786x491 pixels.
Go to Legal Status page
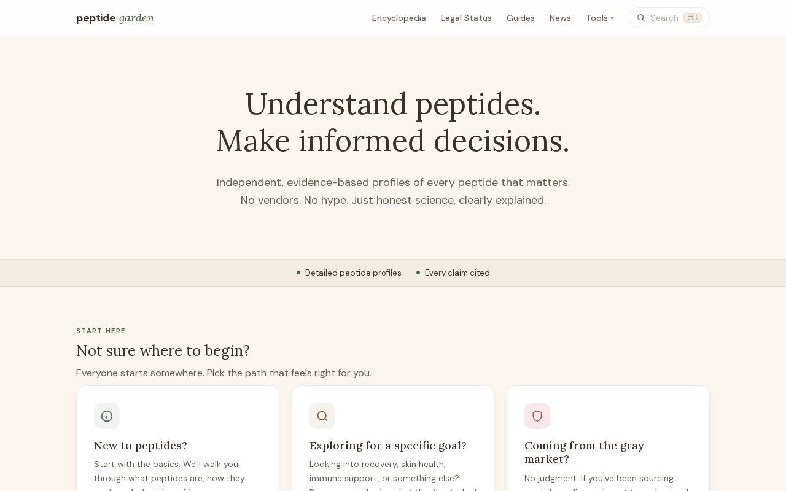(466, 18)
